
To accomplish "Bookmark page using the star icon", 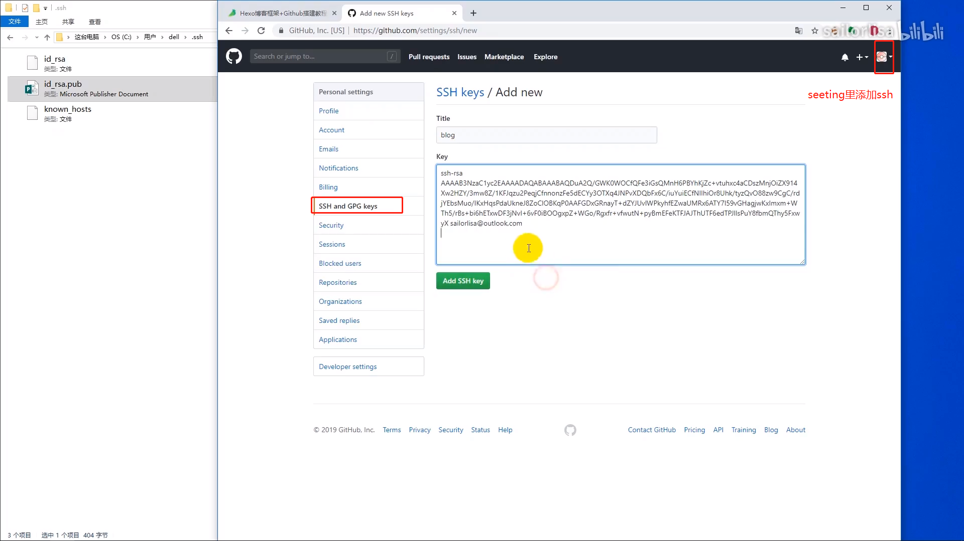I will coord(814,31).
